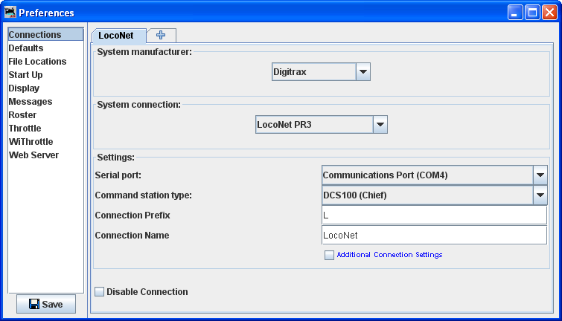Image resolution: width=562 pixels, height=321 pixels.
Task: Open the Roster preferences section
Action: click(x=22, y=115)
